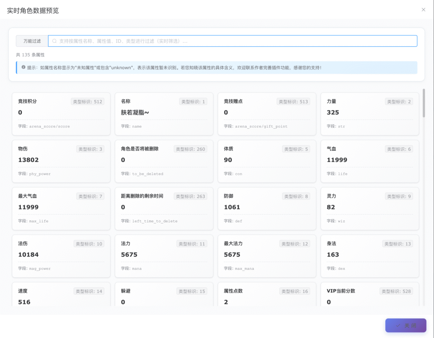Select the 竞技积分 attribute card

tap(61, 114)
